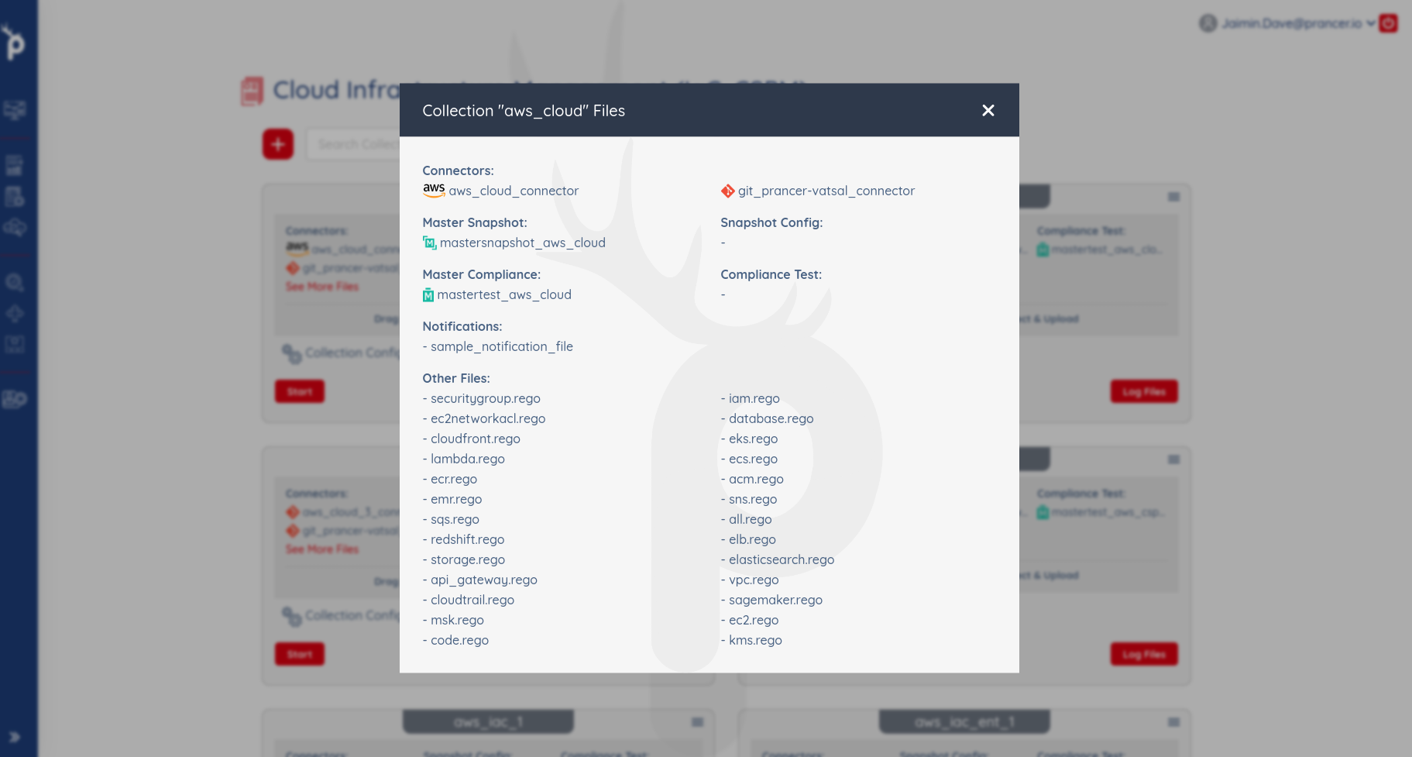Click the git icon beside git_prancer-vatsal_connector
The image size is (1412, 757).
[727, 191]
